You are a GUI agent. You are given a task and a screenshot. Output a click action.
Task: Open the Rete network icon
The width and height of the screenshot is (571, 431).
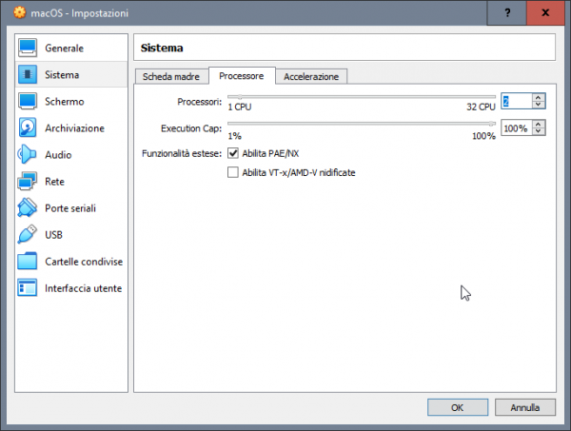(28, 182)
